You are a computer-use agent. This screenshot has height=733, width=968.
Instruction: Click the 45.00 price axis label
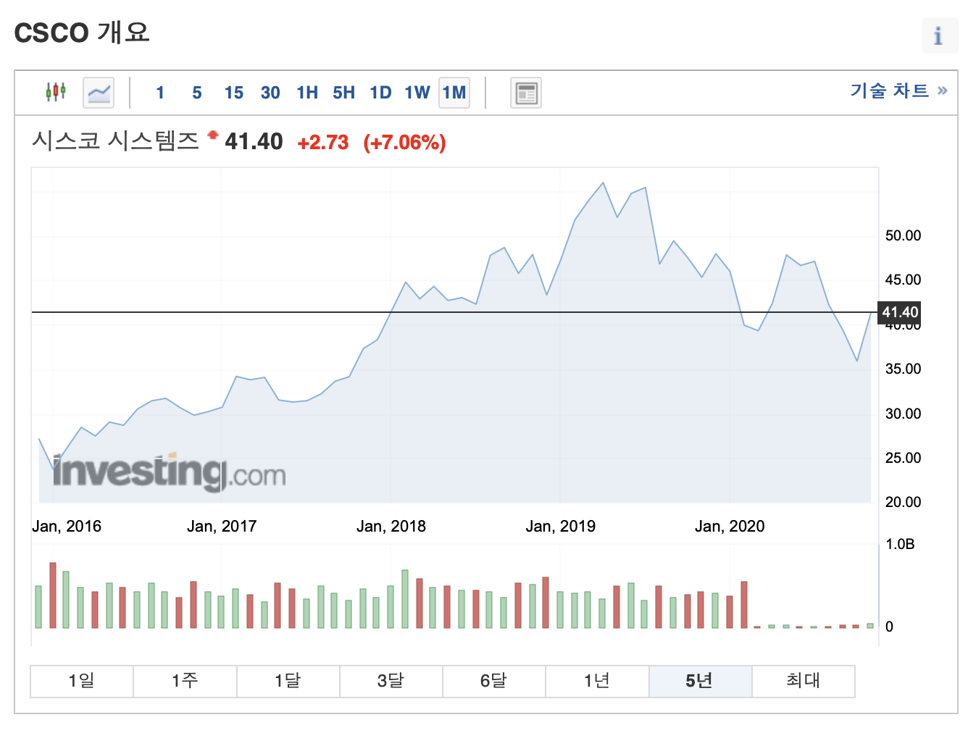point(904,280)
